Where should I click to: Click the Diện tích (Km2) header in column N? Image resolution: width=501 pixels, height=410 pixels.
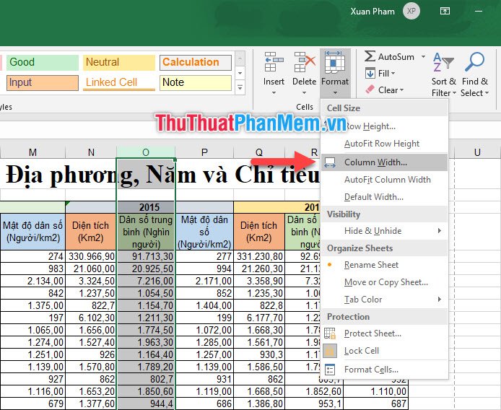click(91, 232)
